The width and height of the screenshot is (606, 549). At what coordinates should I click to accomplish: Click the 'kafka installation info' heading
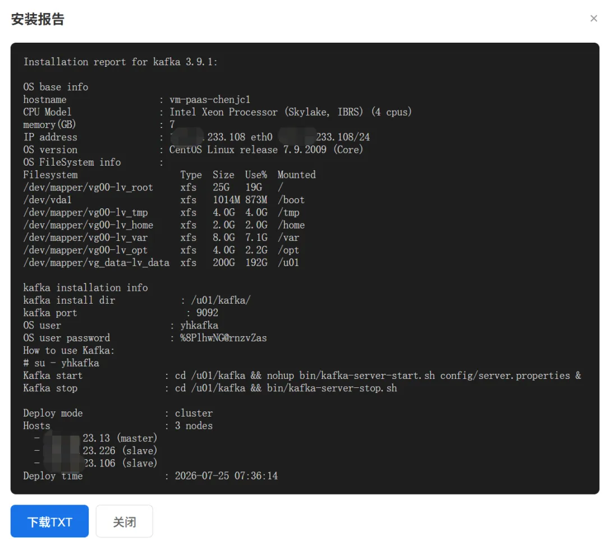[x=85, y=287]
